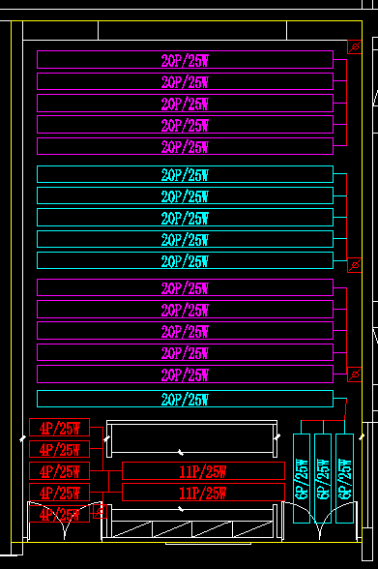Select the bottommost red 4P/25W block
This screenshot has width=378, height=569.
coord(59,514)
